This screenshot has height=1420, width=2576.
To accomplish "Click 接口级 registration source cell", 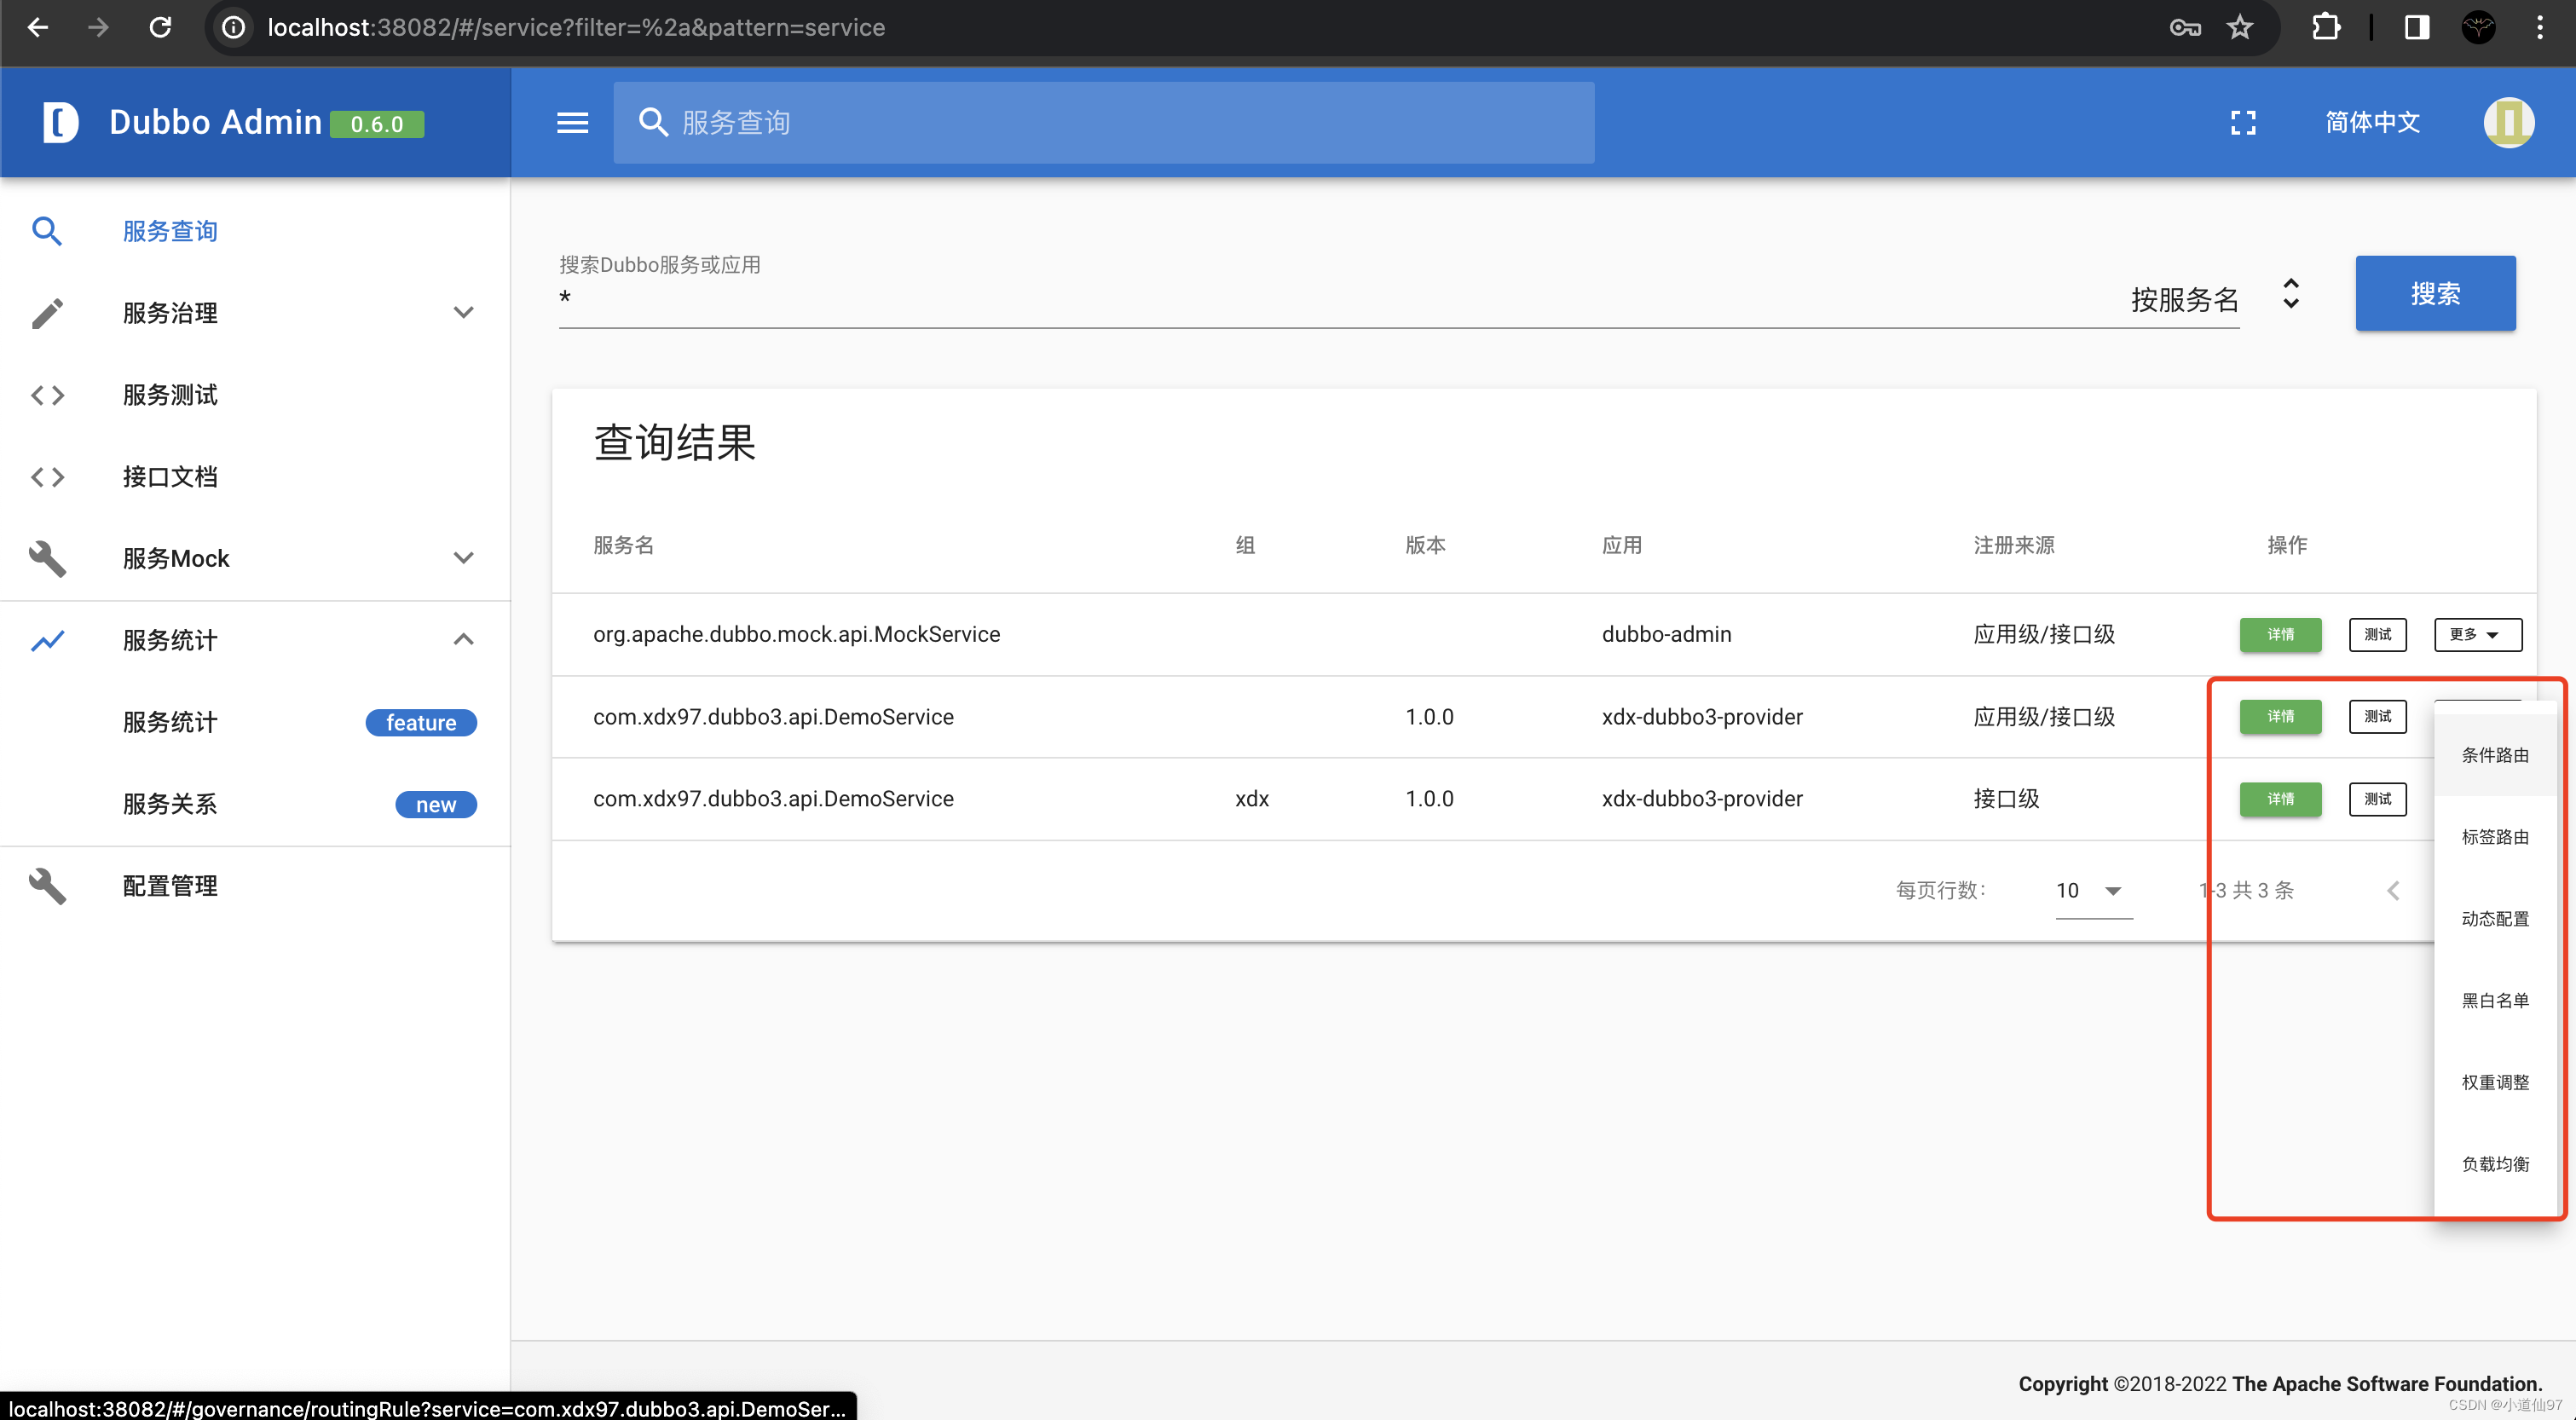I will click(x=2005, y=799).
